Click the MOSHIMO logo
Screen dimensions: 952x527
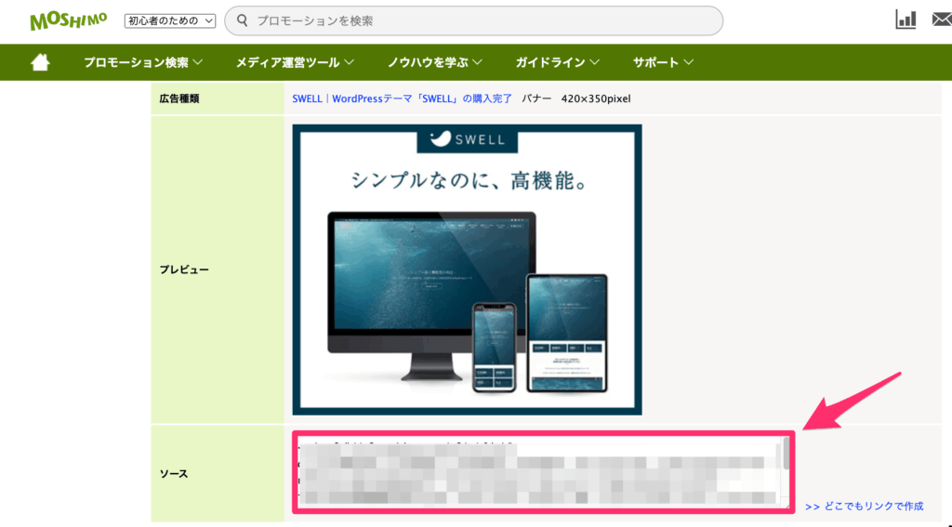(x=69, y=20)
